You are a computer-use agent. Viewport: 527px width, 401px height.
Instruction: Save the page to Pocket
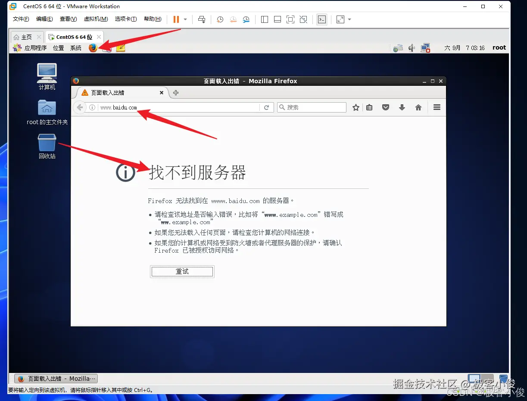[x=386, y=107]
